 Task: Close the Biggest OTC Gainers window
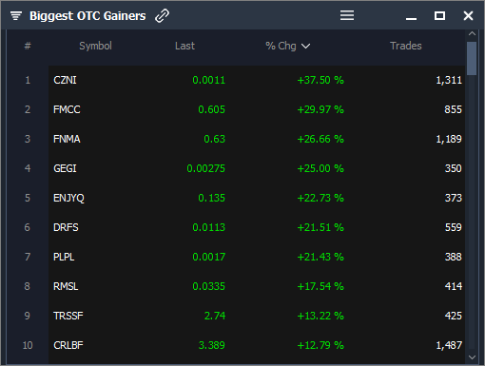[x=468, y=15]
